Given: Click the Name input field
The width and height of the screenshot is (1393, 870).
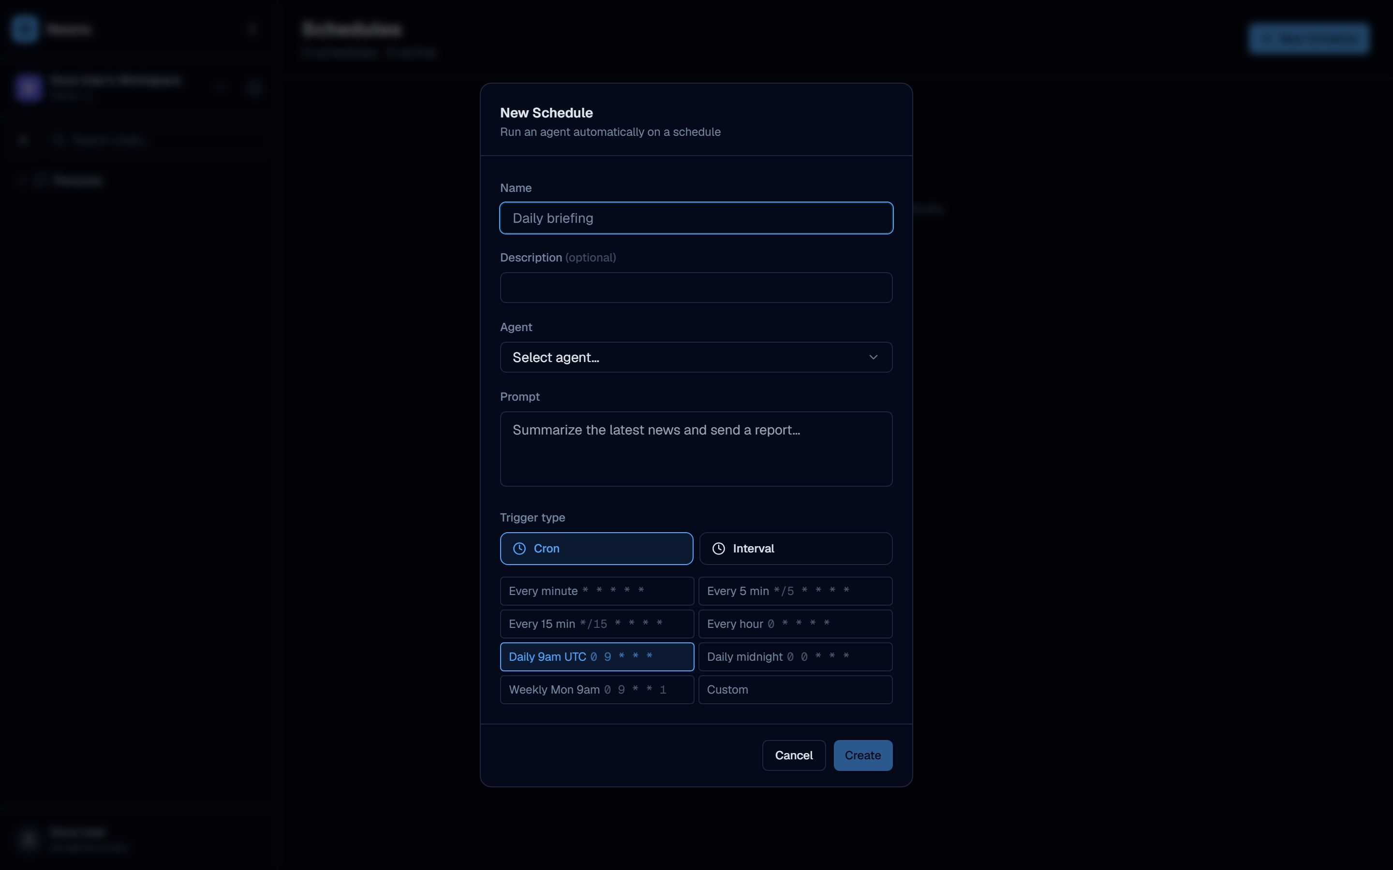Looking at the screenshot, I should pyautogui.click(x=696, y=218).
